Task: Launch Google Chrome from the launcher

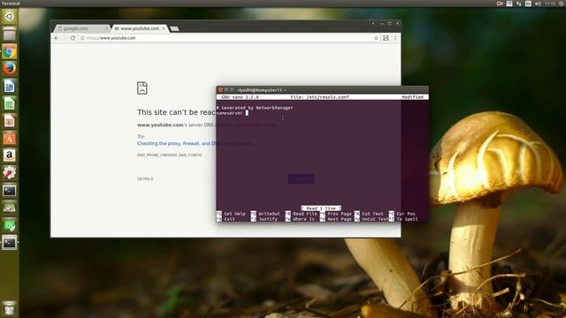Action: pos(10,51)
